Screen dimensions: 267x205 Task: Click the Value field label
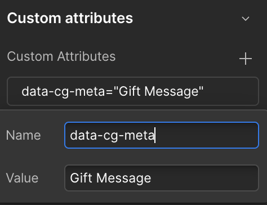22,178
